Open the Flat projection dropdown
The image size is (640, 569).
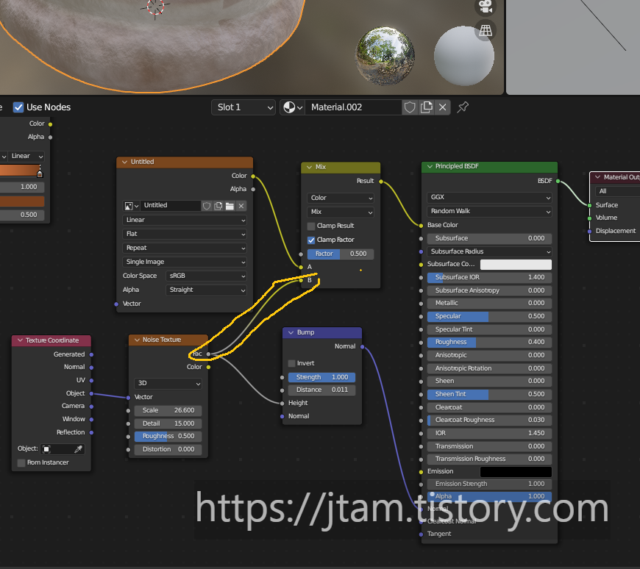(x=185, y=234)
